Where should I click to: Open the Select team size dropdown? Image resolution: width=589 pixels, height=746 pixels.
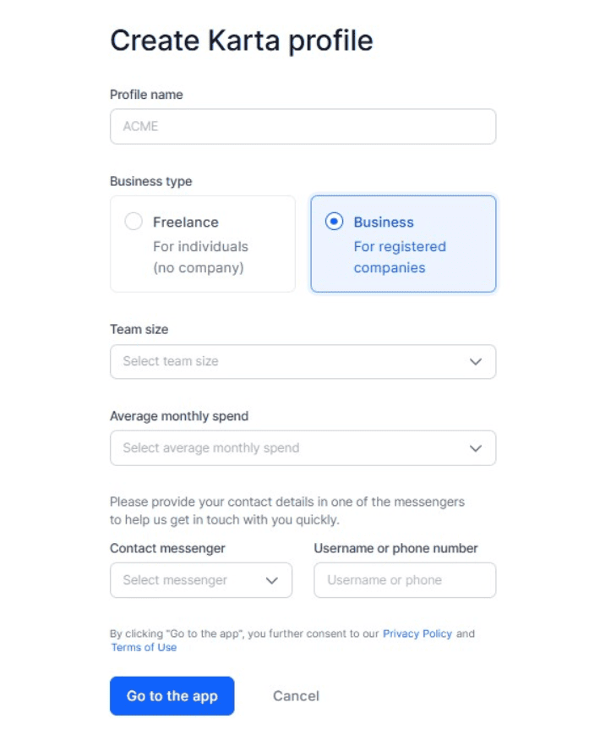coord(287,362)
